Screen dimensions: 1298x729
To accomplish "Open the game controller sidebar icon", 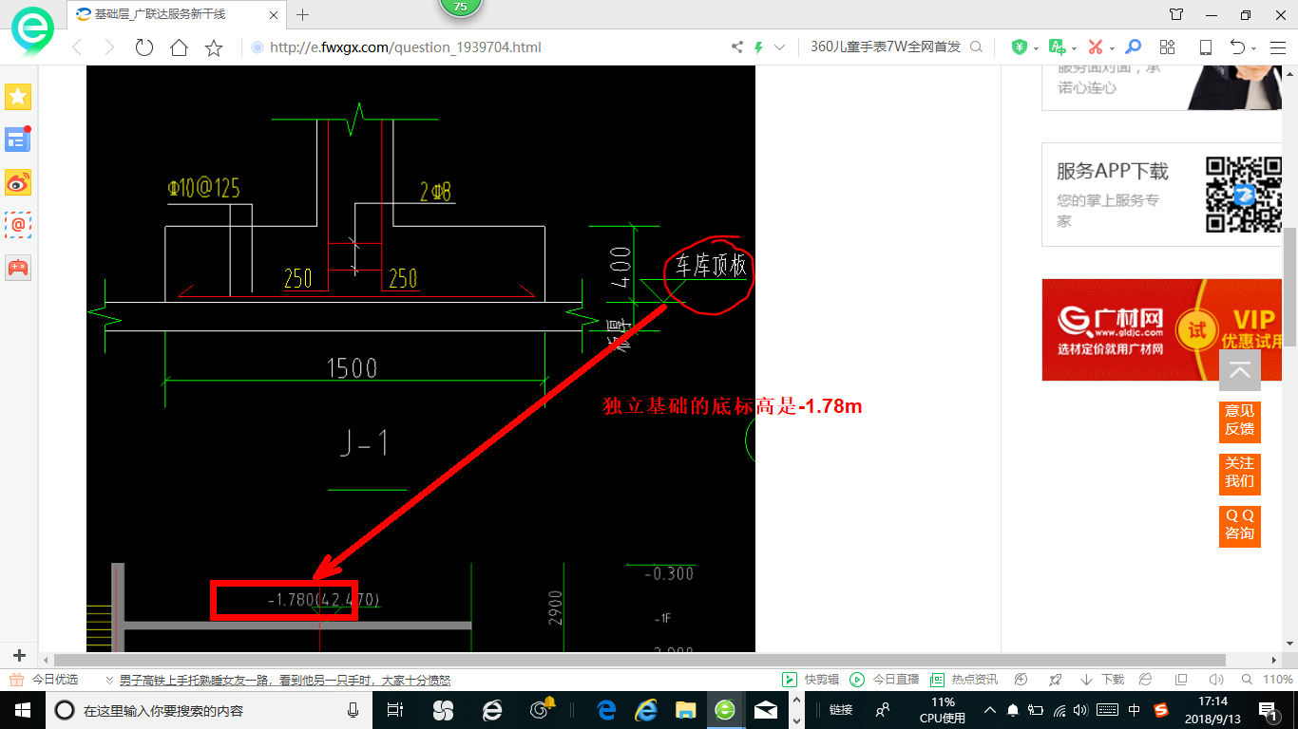I will pyautogui.click(x=18, y=267).
